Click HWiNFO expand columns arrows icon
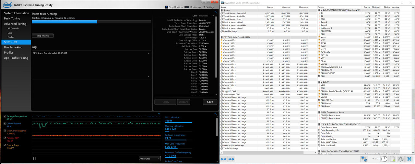Image resolution: width=415 pixels, height=164 pixels. pos(223,159)
